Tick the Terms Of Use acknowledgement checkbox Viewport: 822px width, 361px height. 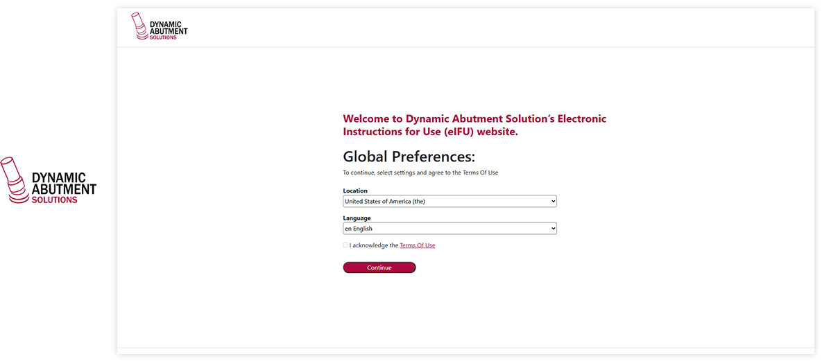[345, 245]
